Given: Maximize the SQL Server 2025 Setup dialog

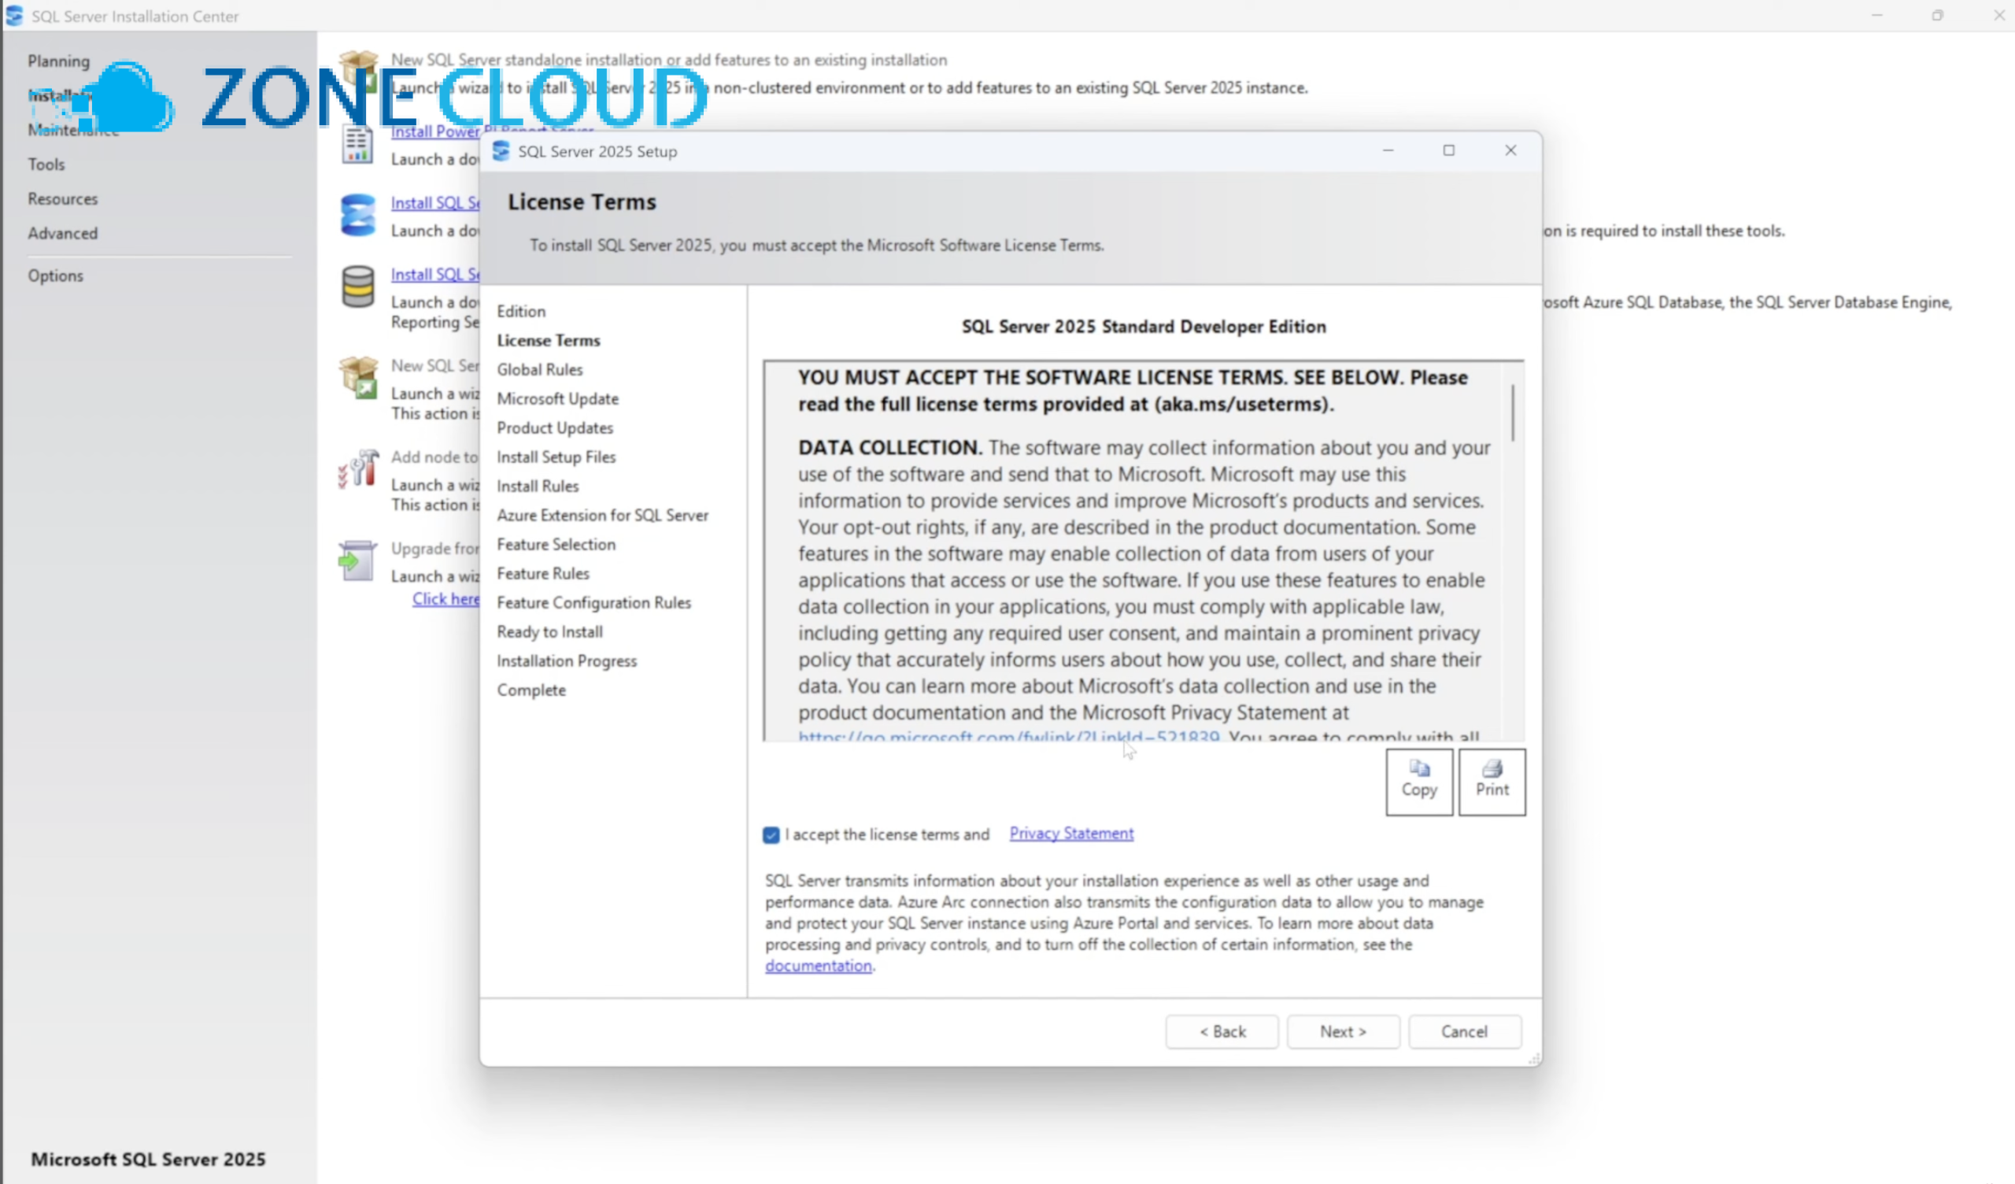Looking at the screenshot, I should click(1449, 150).
